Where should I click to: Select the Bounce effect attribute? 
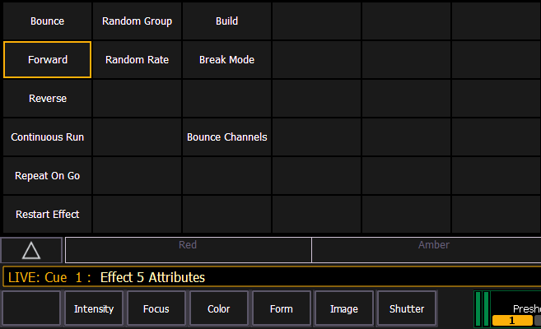pyautogui.click(x=47, y=21)
